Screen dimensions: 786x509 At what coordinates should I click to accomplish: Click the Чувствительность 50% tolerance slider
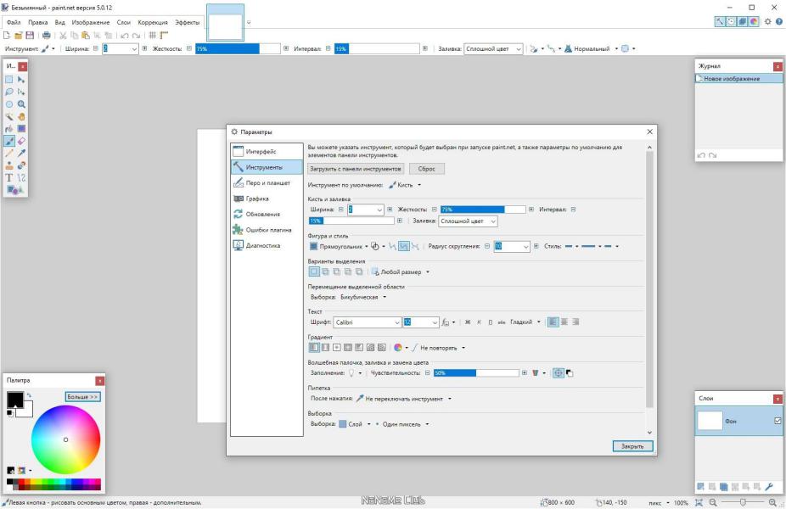click(476, 372)
